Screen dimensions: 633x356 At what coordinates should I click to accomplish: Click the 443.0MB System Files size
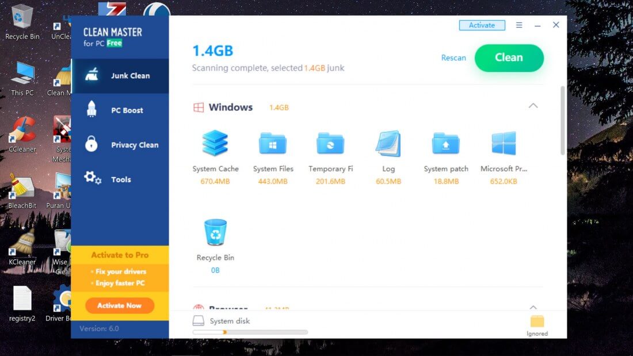point(273,182)
